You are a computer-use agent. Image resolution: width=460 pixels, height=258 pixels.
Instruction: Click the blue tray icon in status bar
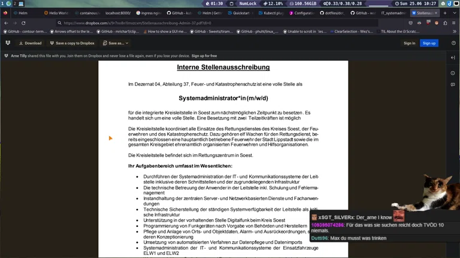pos(449,4)
